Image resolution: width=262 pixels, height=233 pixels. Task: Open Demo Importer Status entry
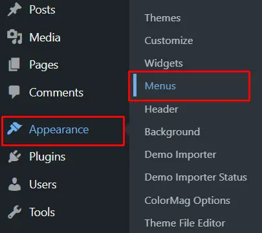(x=196, y=177)
